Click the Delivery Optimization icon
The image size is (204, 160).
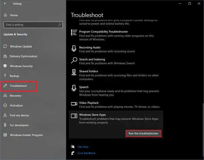pyautogui.click(x=5, y=56)
